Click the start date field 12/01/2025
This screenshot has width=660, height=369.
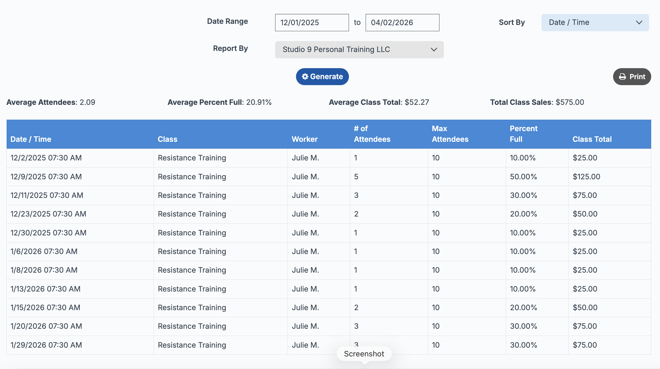[312, 22]
